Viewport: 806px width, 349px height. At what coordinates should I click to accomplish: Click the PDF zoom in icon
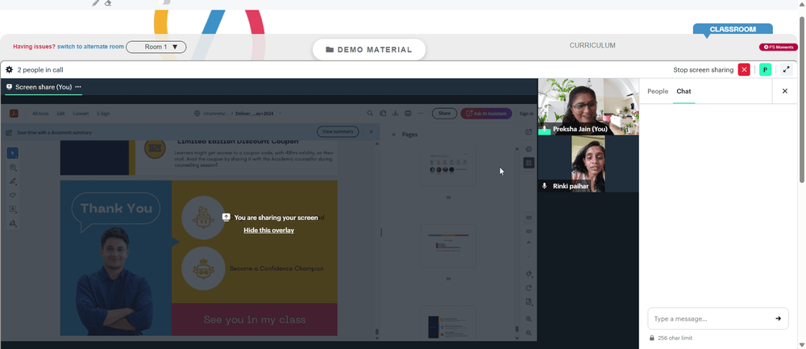coord(529,319)
